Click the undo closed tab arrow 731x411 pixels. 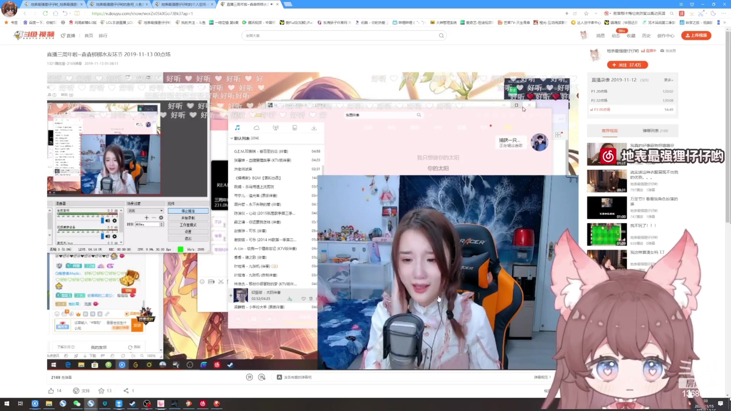pos(65,13)
